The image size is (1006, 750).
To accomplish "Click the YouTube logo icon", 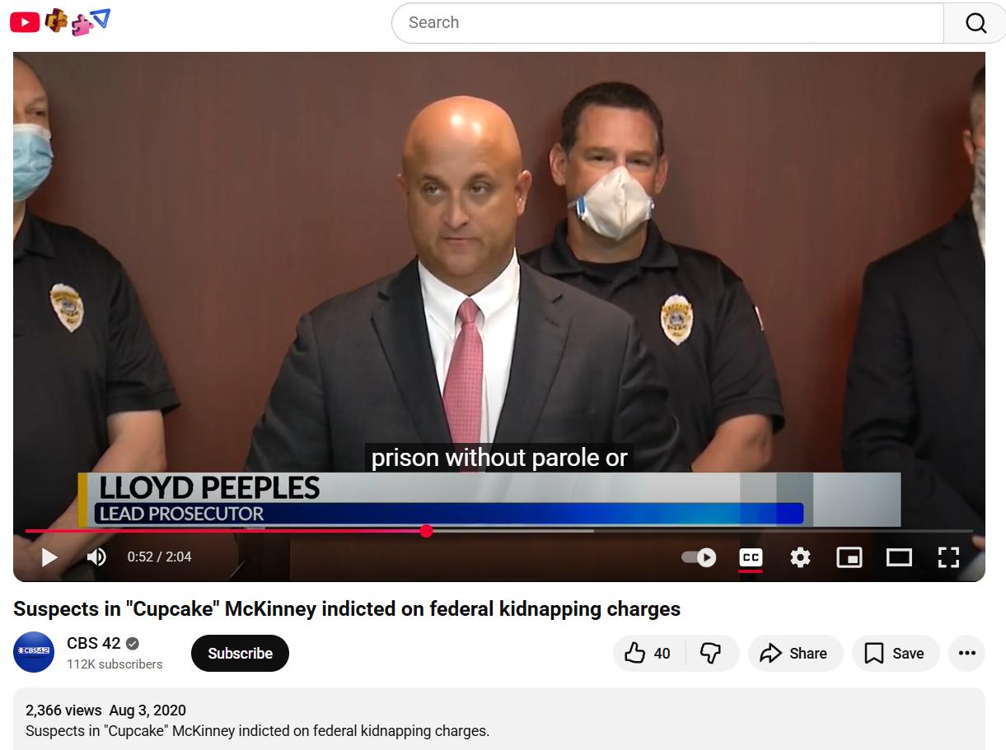I will click(25, 23).
